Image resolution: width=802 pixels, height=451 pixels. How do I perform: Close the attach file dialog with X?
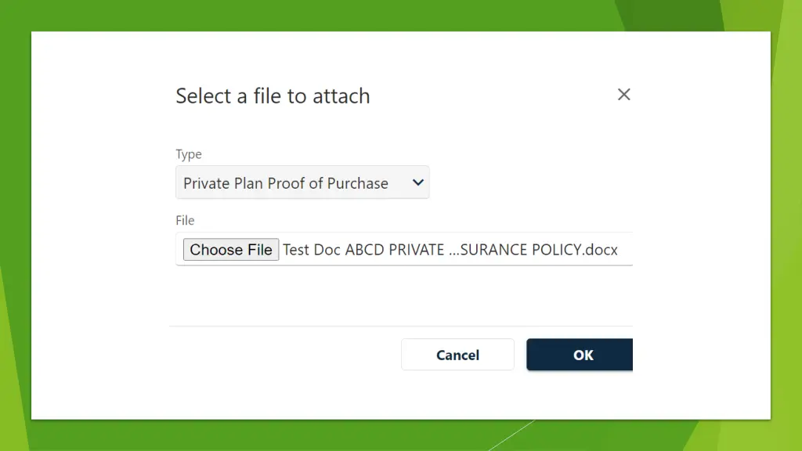[x=623, y=95]
